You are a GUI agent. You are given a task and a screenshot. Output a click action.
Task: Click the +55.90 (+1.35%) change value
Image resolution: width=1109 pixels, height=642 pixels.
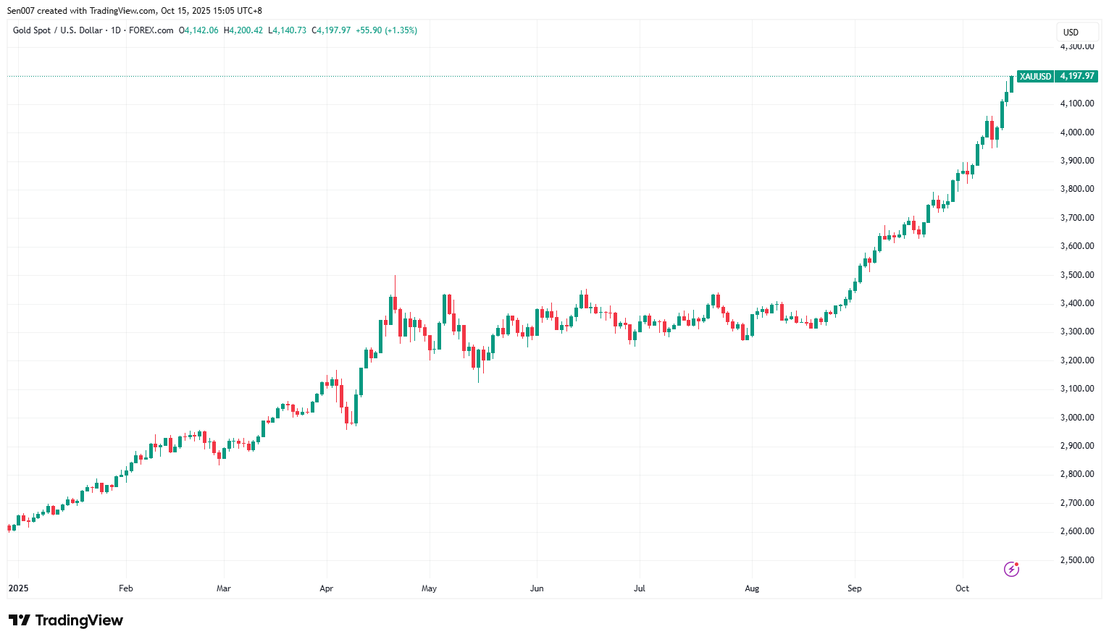click(386, 30)
